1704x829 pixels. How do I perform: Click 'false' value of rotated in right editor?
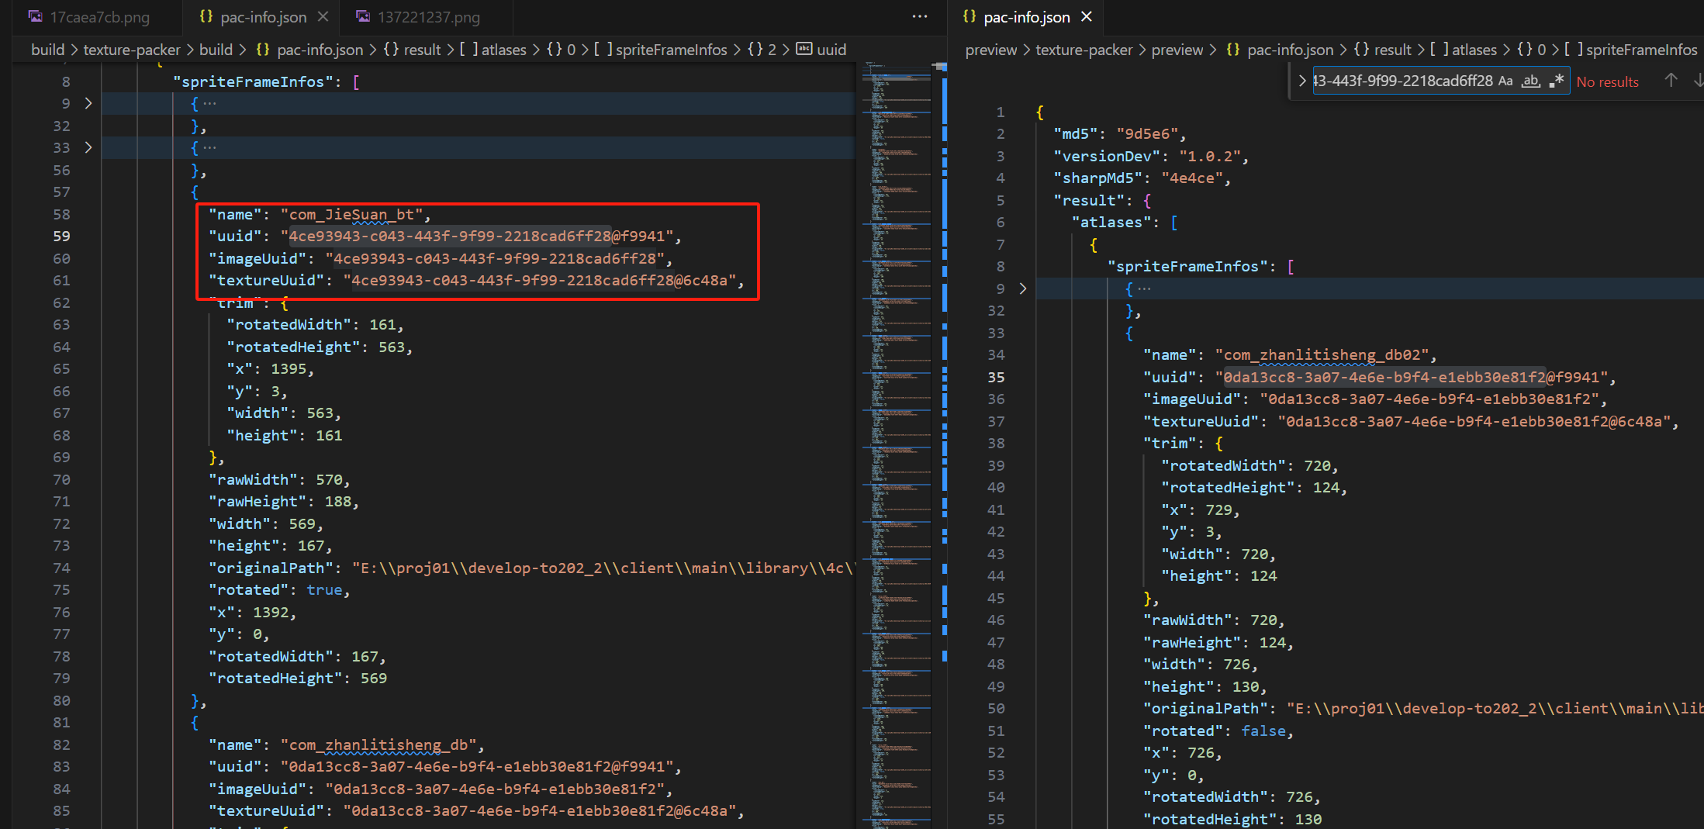tap(1263, 731)
